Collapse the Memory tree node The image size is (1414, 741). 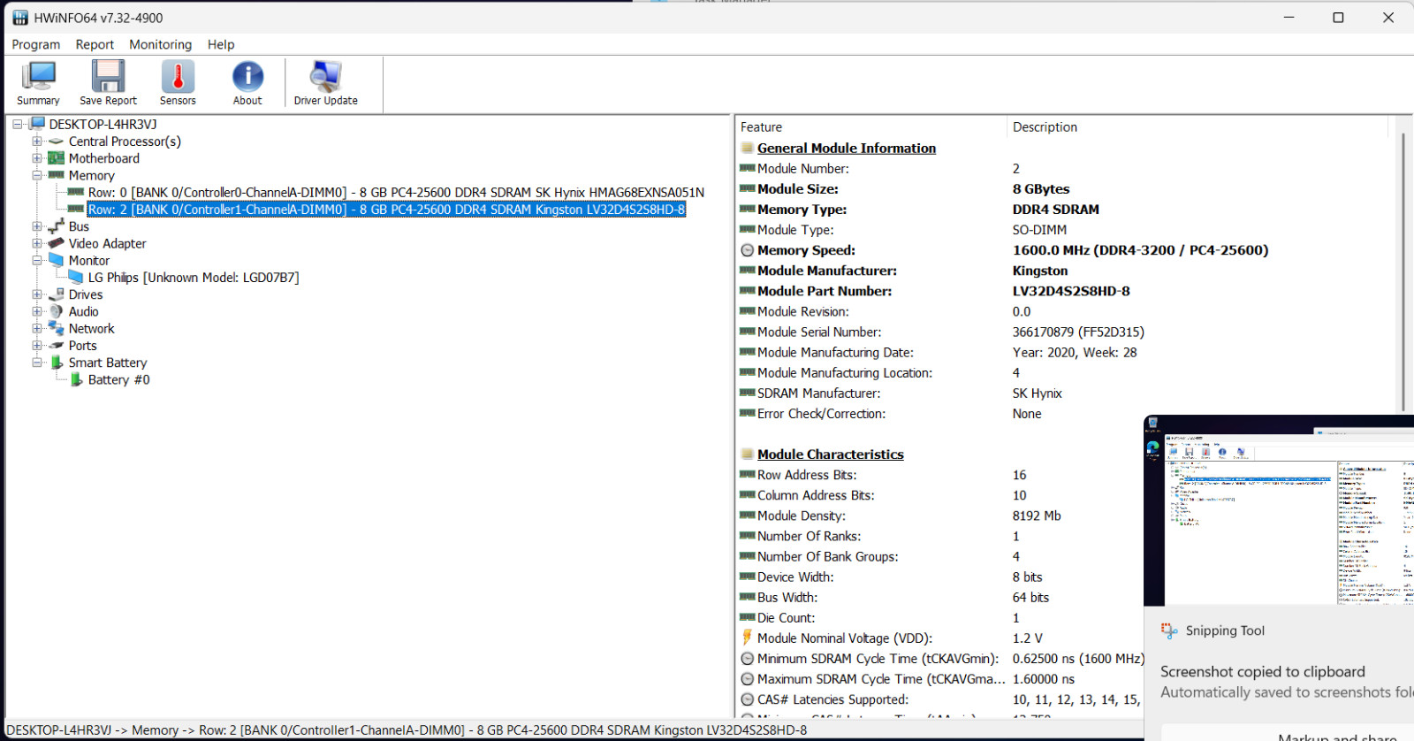(37, 175)
